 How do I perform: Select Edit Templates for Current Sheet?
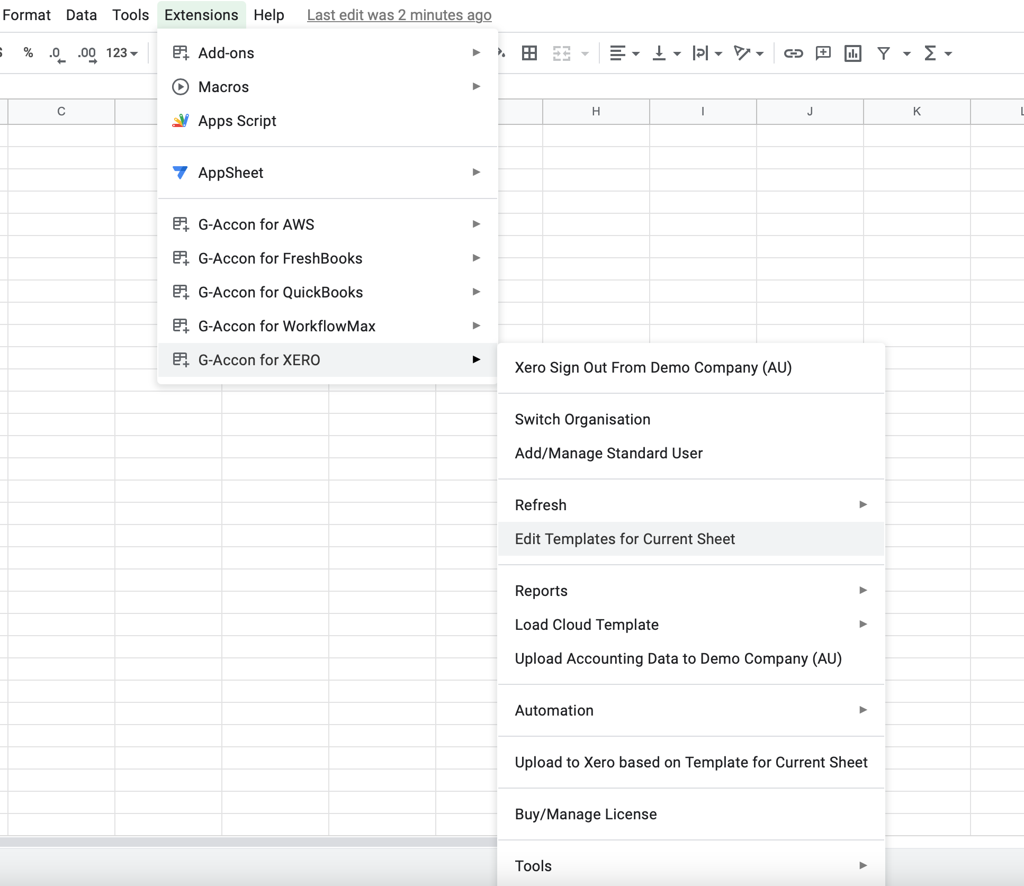(691, 539)
